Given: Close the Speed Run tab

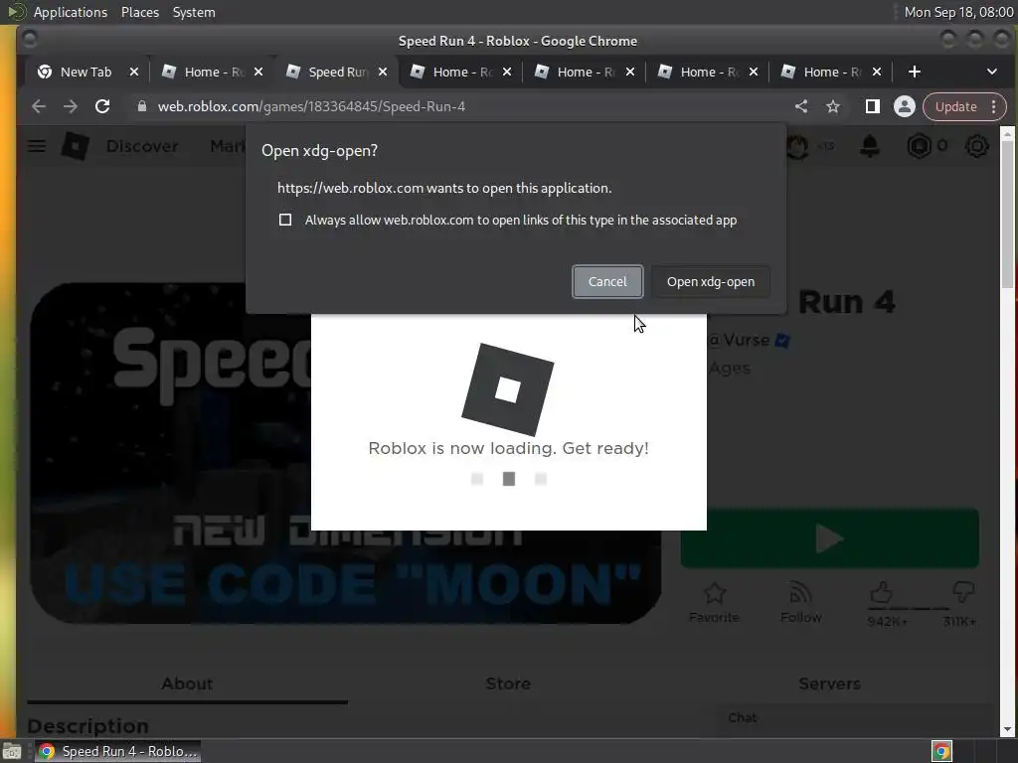Looking at the screenshot, I should pos(383,72).
